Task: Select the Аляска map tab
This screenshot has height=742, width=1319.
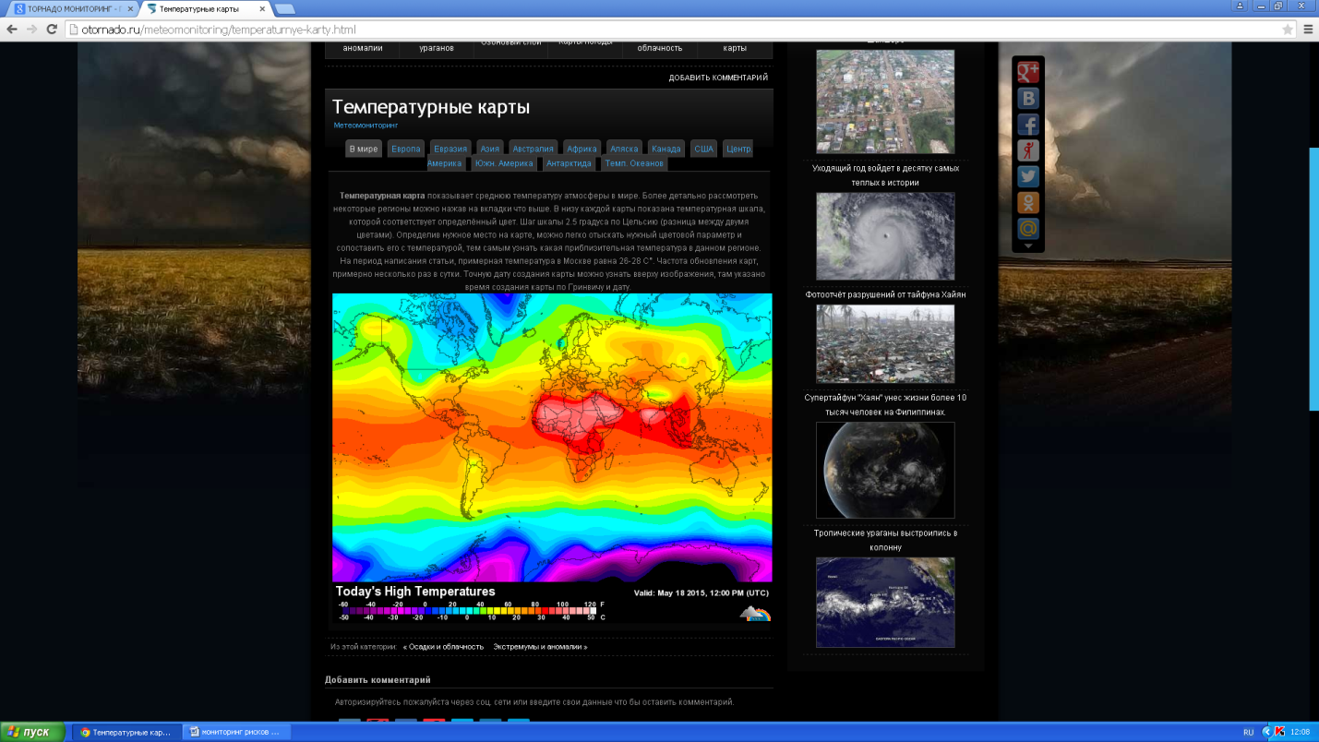Action: click(624, 149)
